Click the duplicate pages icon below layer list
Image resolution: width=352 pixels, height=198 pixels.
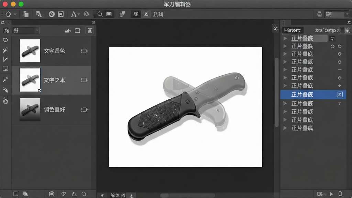26,194
